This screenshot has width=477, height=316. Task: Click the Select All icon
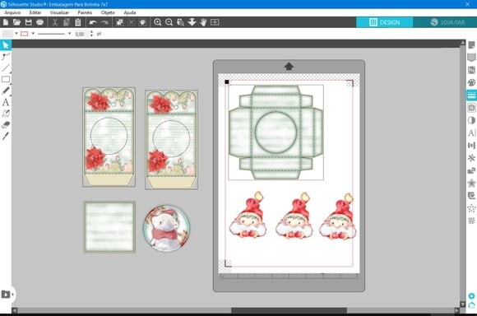pyautogui.click(x=119, y=22)
